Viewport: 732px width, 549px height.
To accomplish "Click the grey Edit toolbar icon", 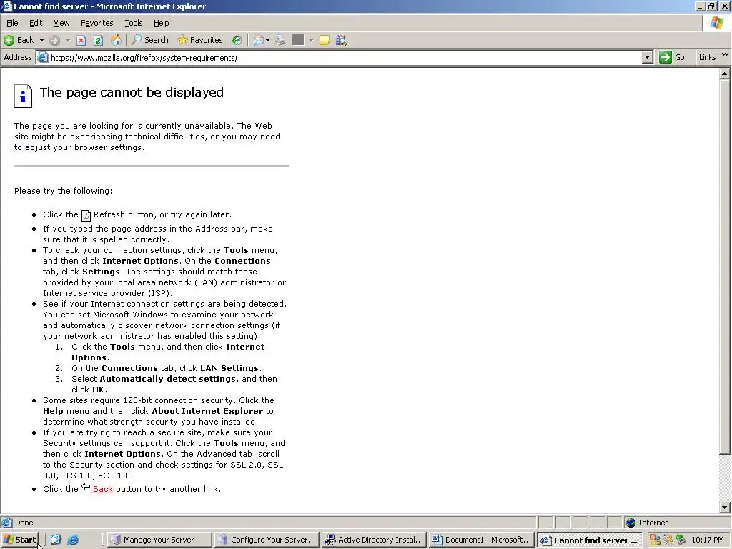I will [298, 40].
